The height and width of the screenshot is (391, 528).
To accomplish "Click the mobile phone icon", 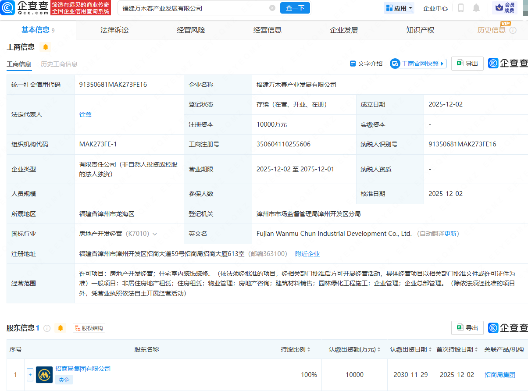I will coord(461,8).
